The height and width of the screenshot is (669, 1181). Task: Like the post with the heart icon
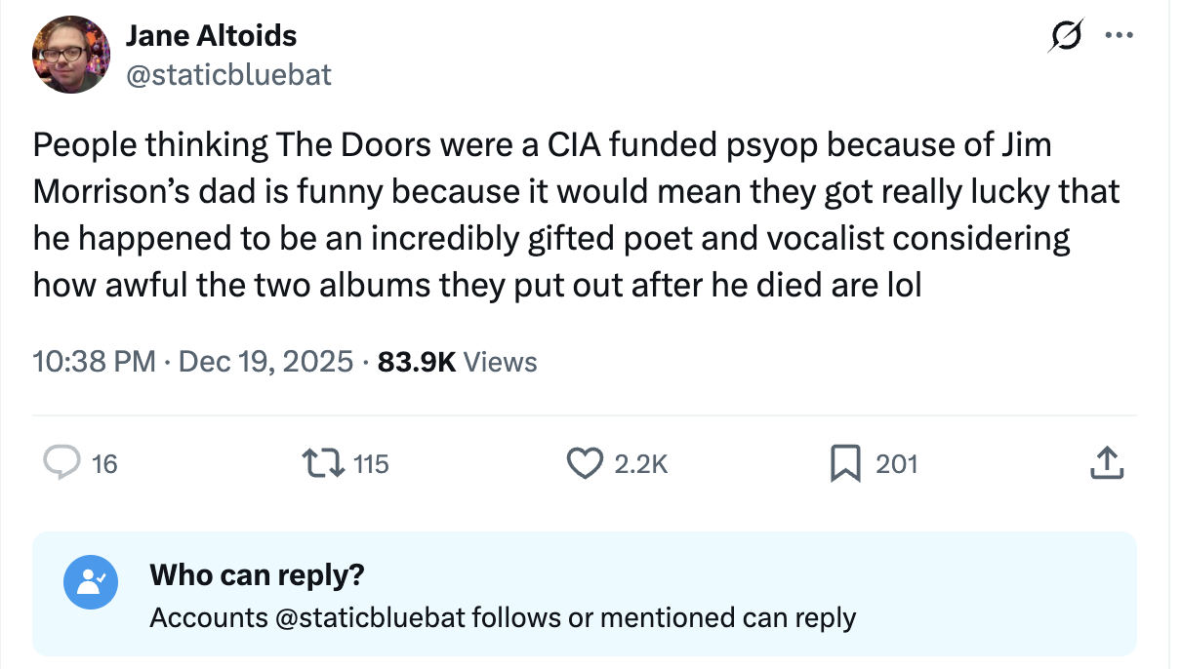[x=585, y=463]
